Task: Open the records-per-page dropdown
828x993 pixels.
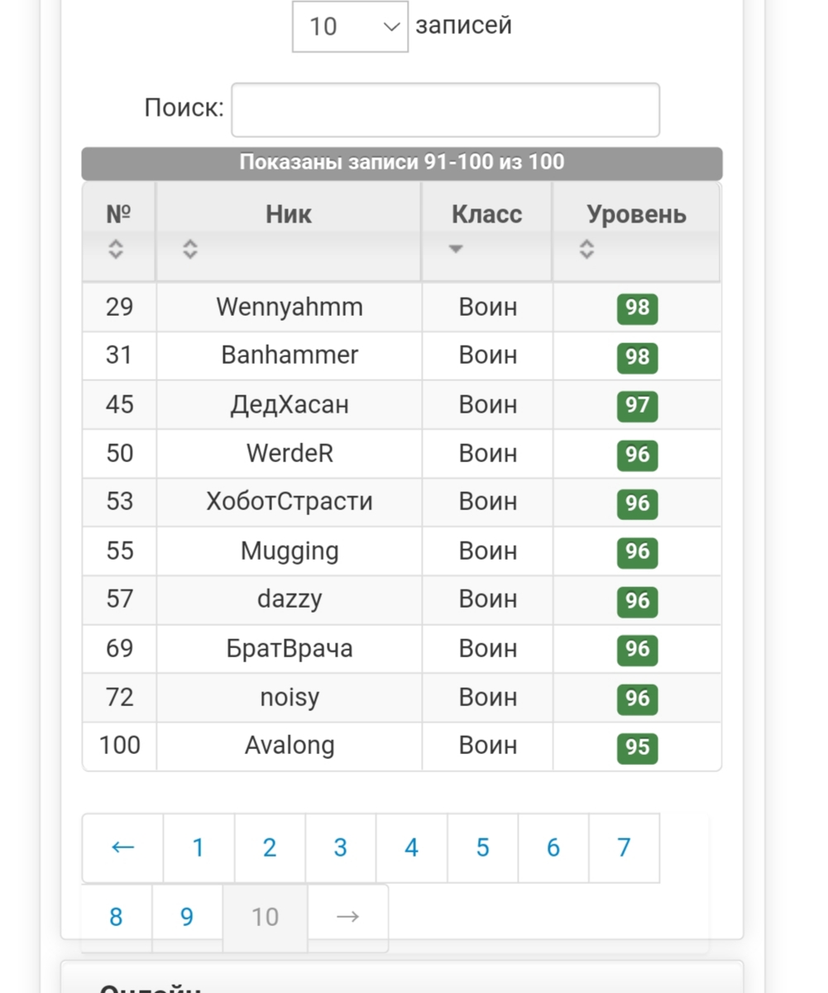Action: tap(350, 26)
